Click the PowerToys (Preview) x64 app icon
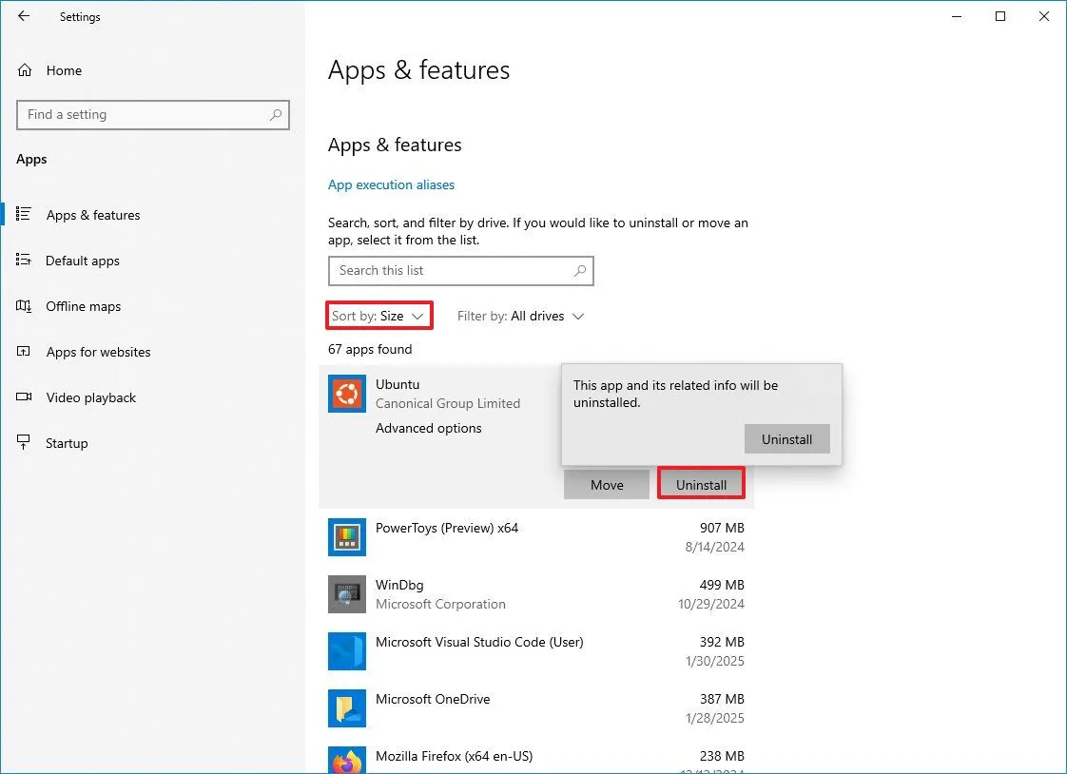The image size is (1067, 774). (346, 537)
